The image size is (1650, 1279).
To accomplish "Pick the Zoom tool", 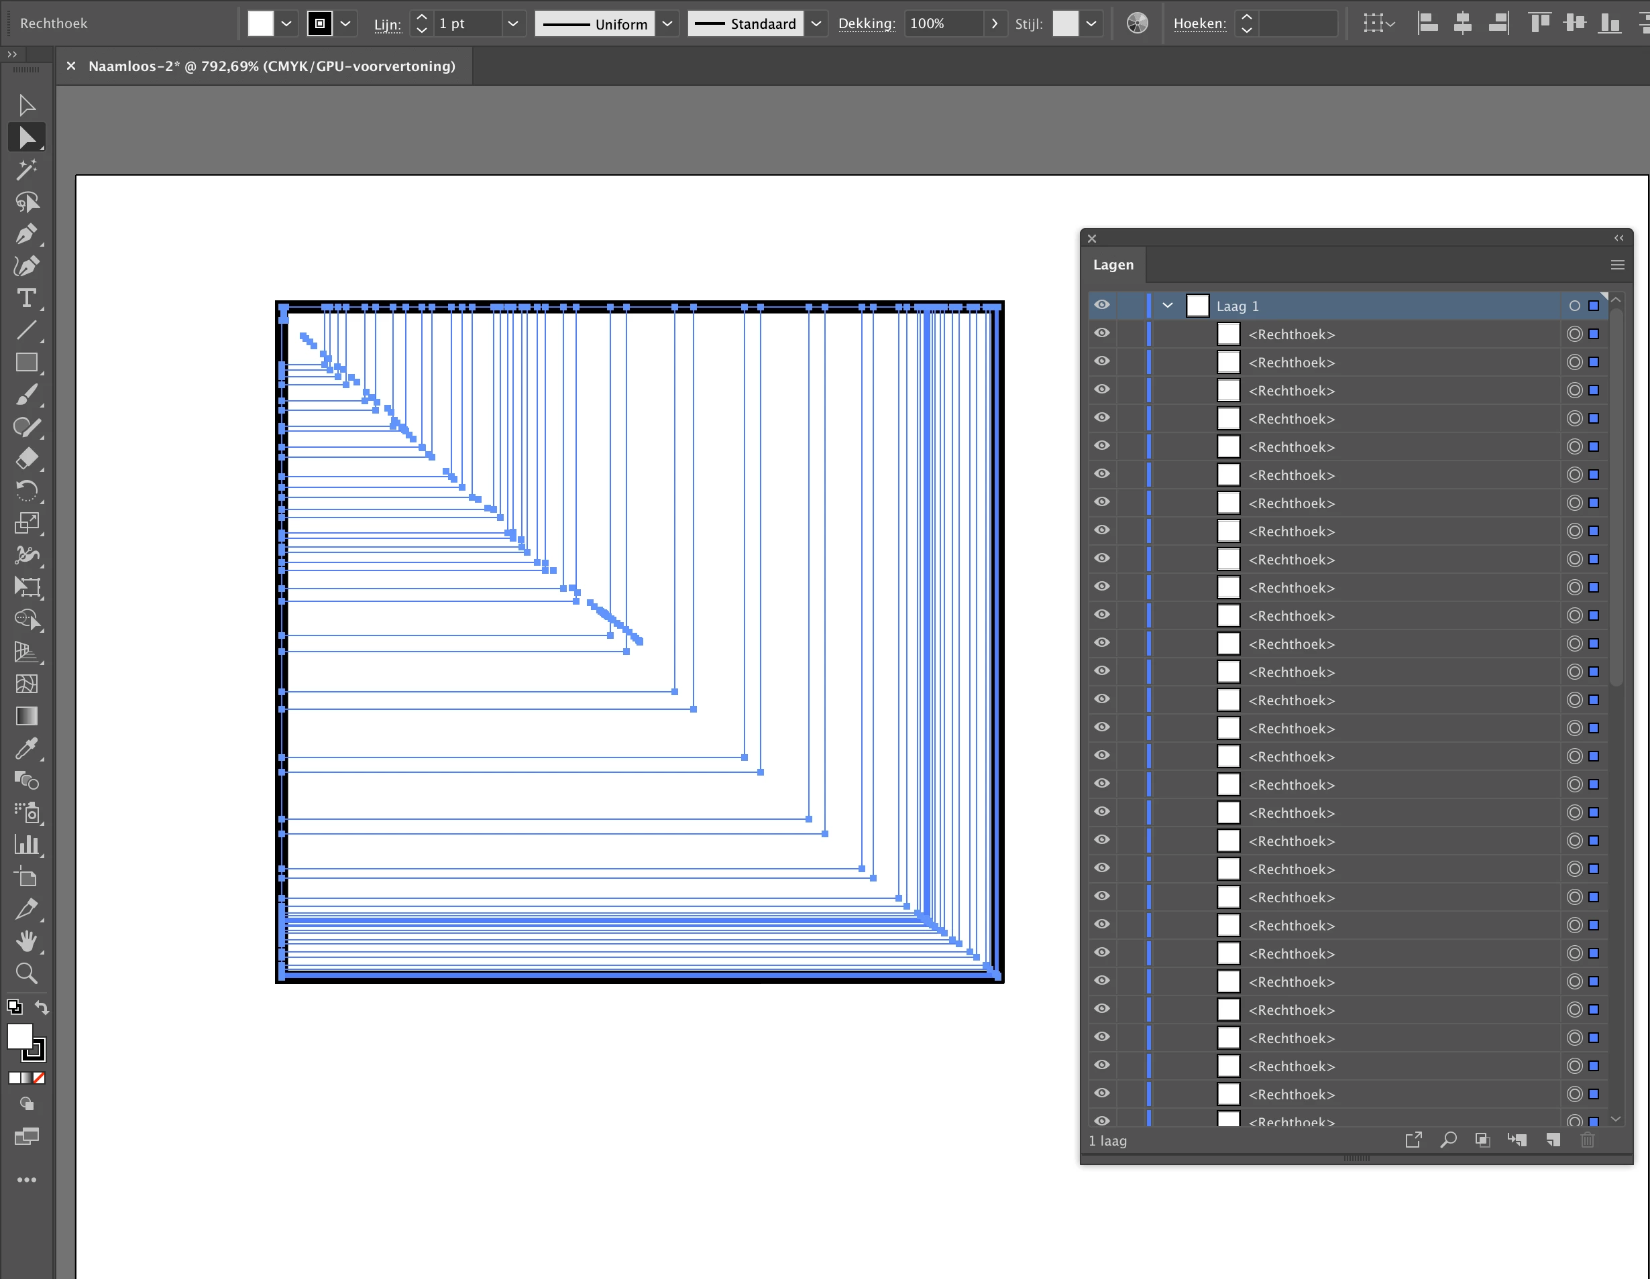I will pos(25,973).
